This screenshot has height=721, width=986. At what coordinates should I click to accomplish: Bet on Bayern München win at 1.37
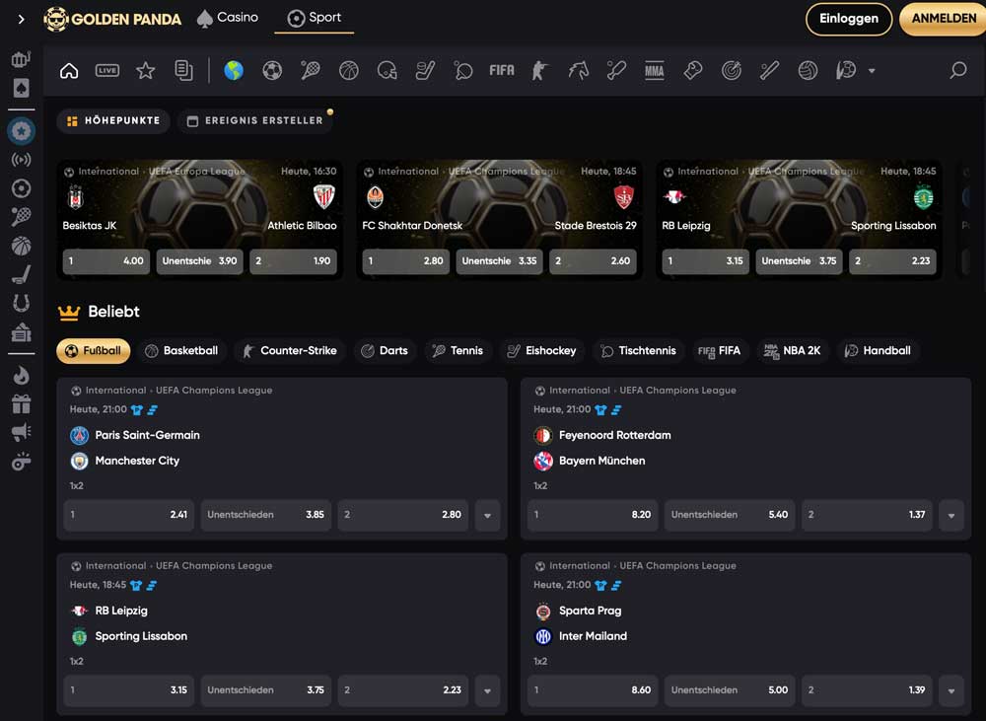tap(867, 515)
